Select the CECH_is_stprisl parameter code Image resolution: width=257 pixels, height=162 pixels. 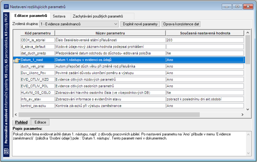pyautogui.click(x=38, y=40)
